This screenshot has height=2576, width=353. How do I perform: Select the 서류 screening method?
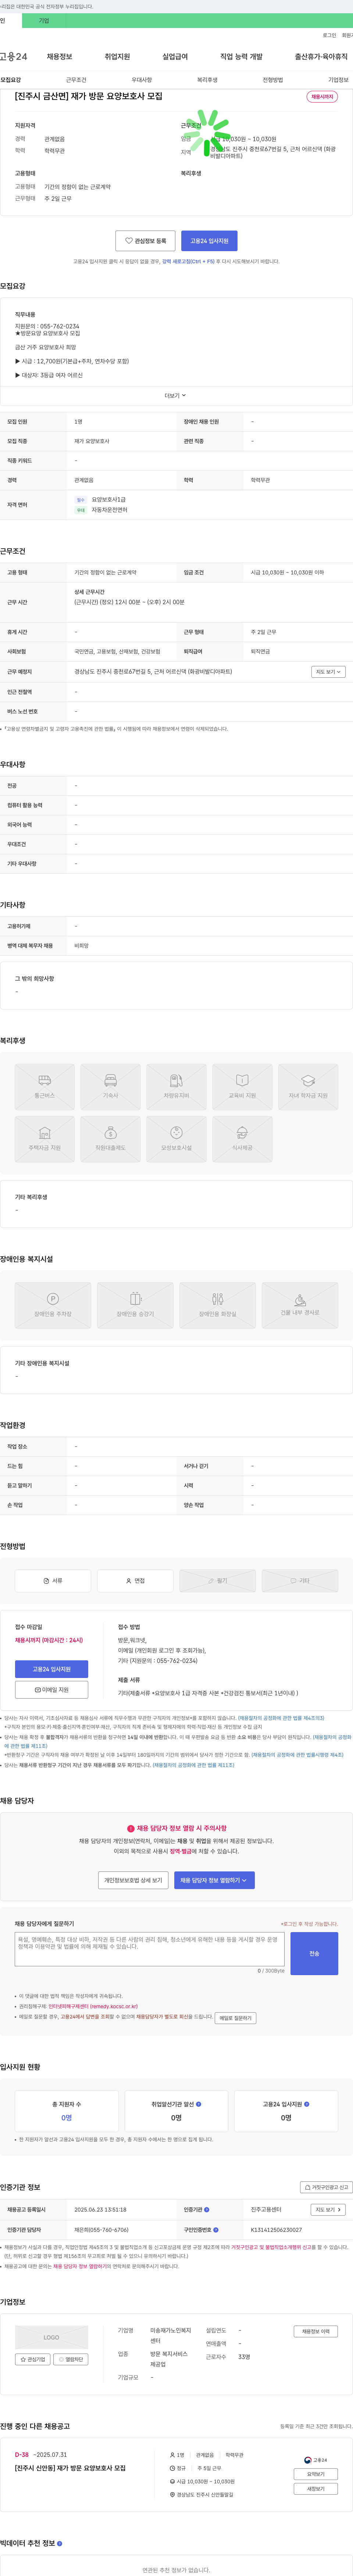pyautogui.click(x=53, y=1581)
